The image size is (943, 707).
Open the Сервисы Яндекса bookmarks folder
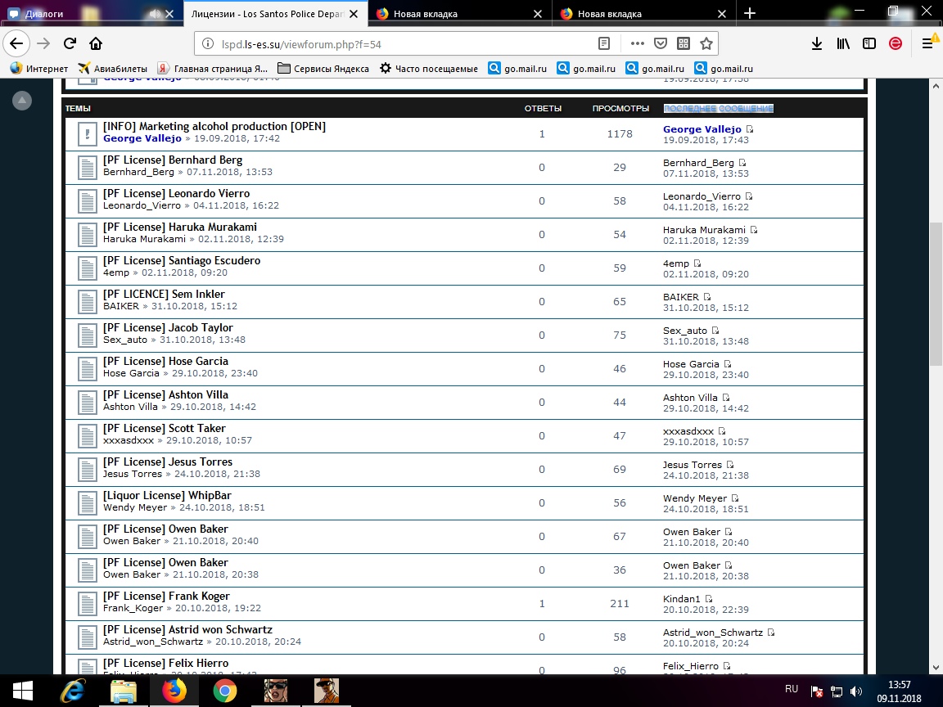(x=323, y=69)
